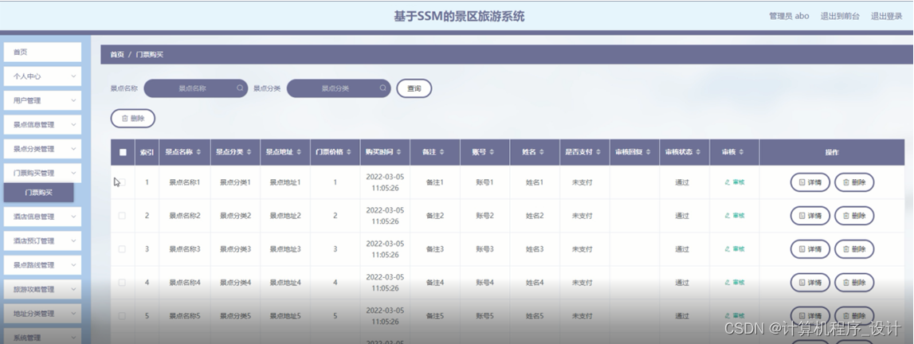
Task: Expand 旅游攻略管理 sidebar menu
Action: (42, 289)
